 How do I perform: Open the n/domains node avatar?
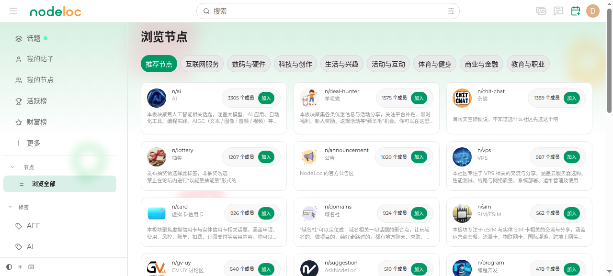click(x=309, y=213)
